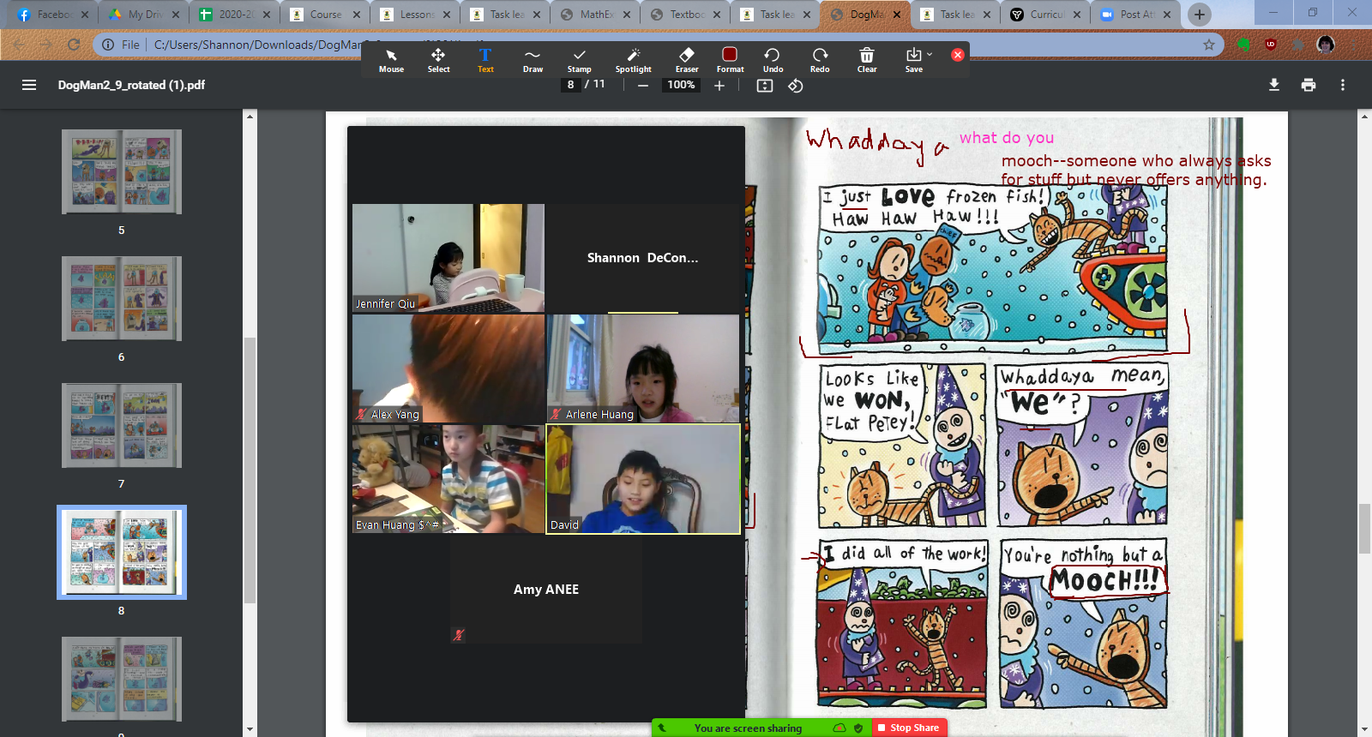This screenshot has height=737, width=1372.
Task: Save the annotated screen
Action: pos(914,60)
